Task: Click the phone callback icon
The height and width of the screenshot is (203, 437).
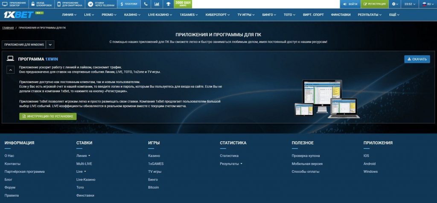Action: (x=146, y=4)
